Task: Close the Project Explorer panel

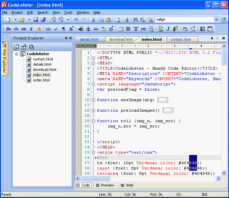Action: tap(71, 38)
